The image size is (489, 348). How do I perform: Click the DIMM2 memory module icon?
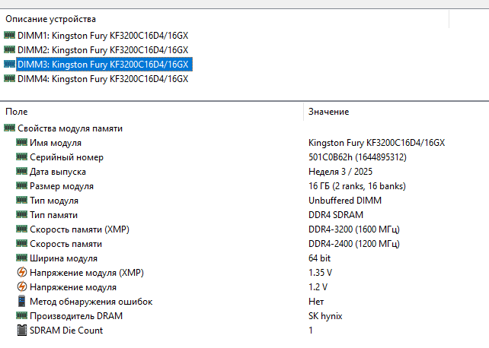(x=9, y=49)
